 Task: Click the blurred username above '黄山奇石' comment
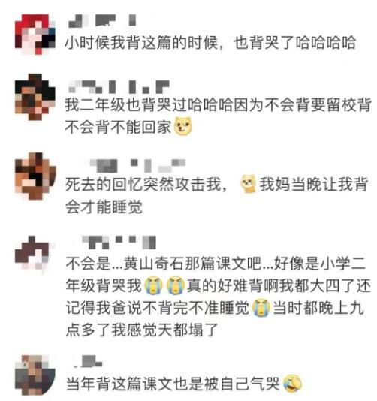tap(119, 243)
